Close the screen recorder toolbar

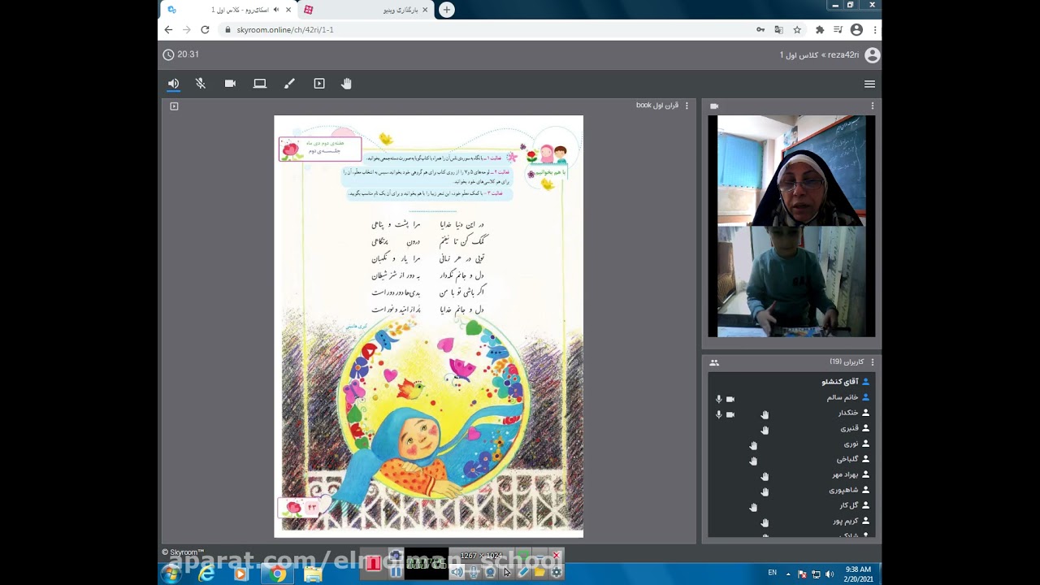click(x=556, y=556)
